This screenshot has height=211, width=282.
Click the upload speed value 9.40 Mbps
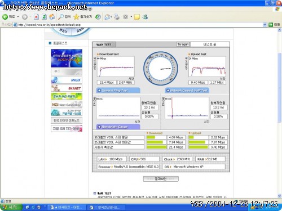[198, 83]
